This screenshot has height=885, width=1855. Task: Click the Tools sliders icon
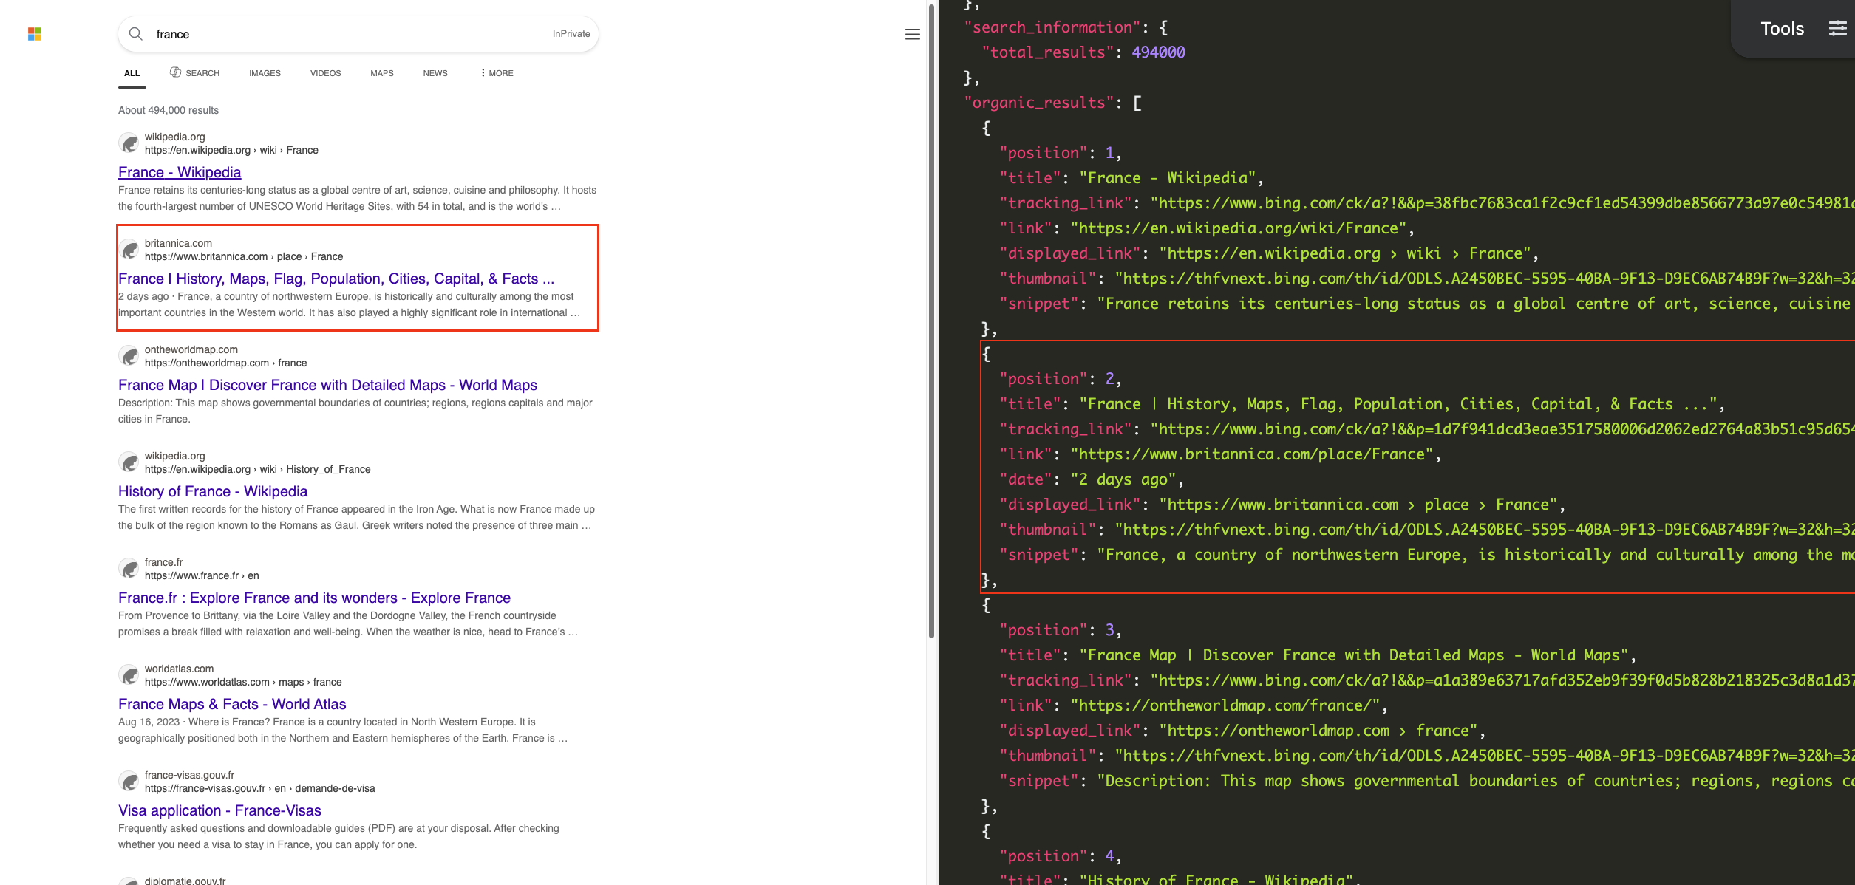pyautogui.click(x=1837, y=29)
